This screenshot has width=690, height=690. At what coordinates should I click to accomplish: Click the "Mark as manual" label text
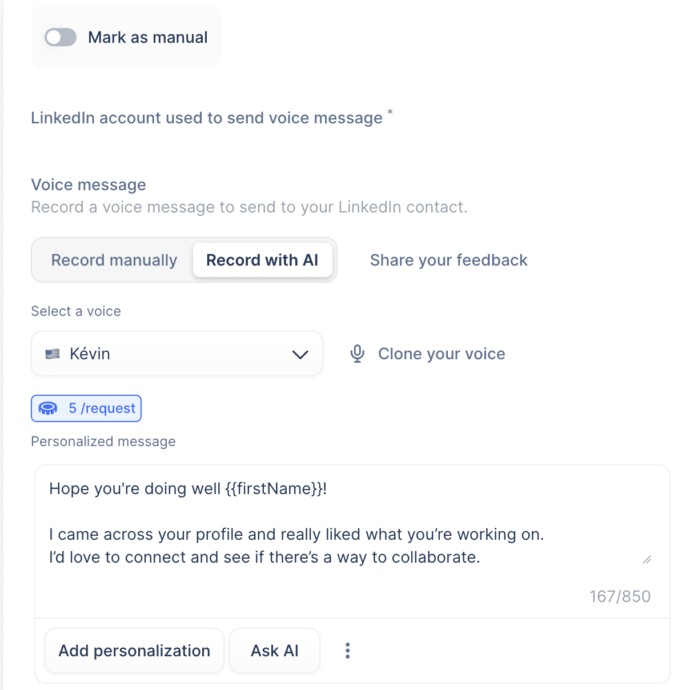click(x=147, y=38)
